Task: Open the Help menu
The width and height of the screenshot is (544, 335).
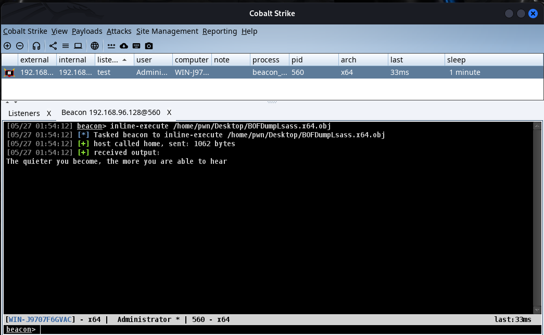Action: [x=249, y=31]
